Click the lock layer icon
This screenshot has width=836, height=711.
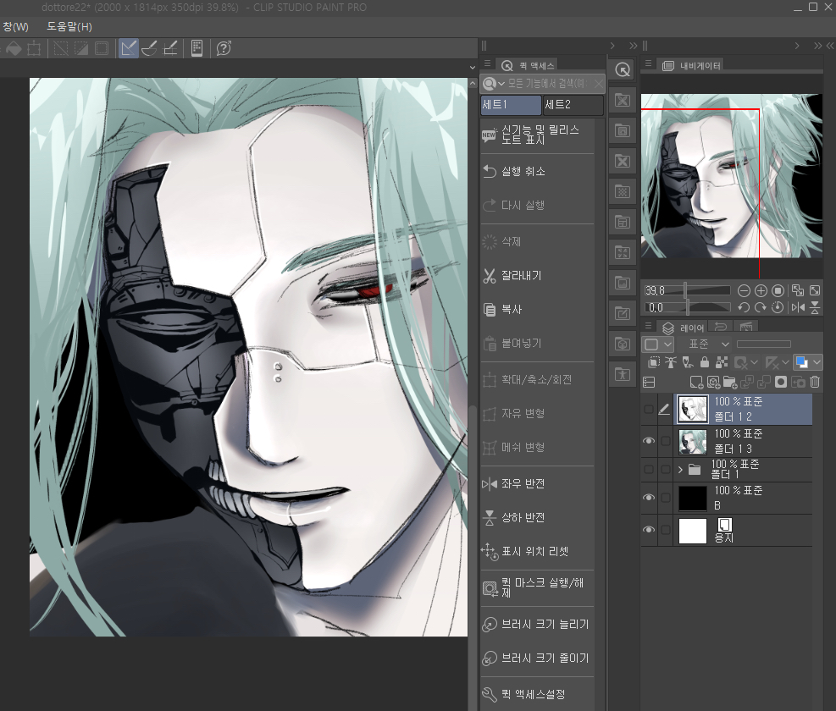(x=704, y=362)
